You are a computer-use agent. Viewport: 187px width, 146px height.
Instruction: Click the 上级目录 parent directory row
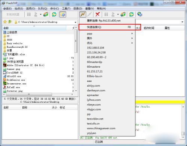coord(39,32)
